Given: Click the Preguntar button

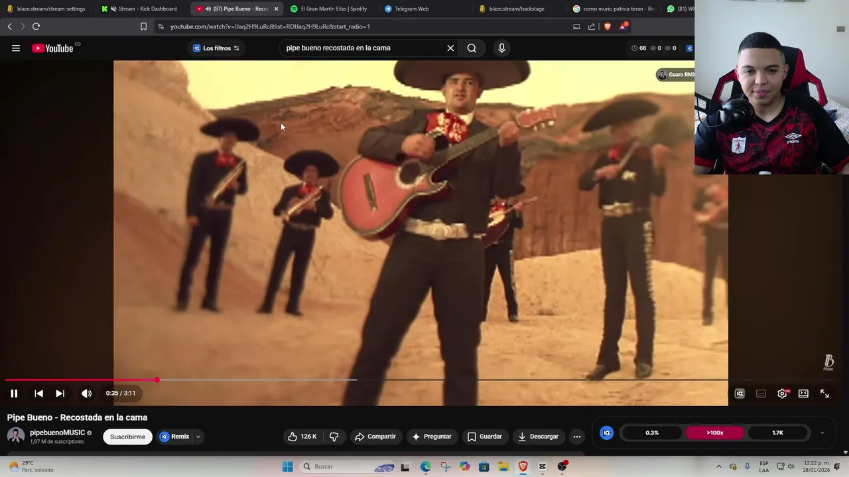Looking at the screenshot, I should pos(431,437).
